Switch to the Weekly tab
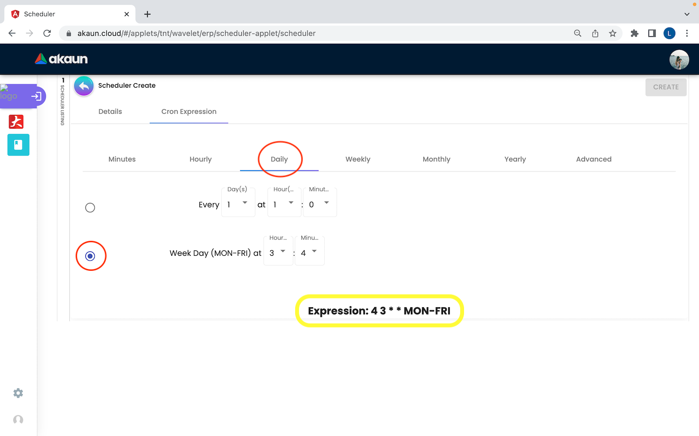Image resolution: width=699 pixels, height=436 pixels. coord(358,159)
